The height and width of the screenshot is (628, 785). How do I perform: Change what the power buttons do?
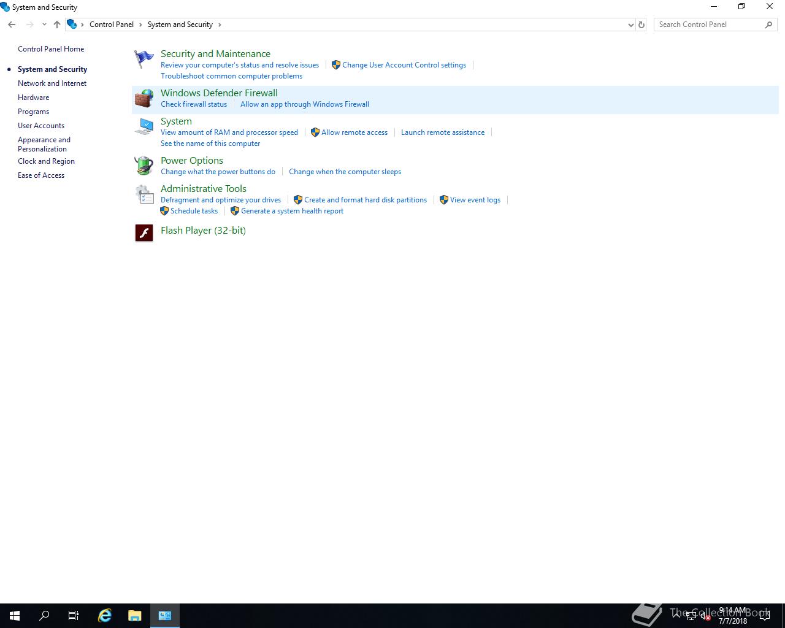tap(218, 172)
